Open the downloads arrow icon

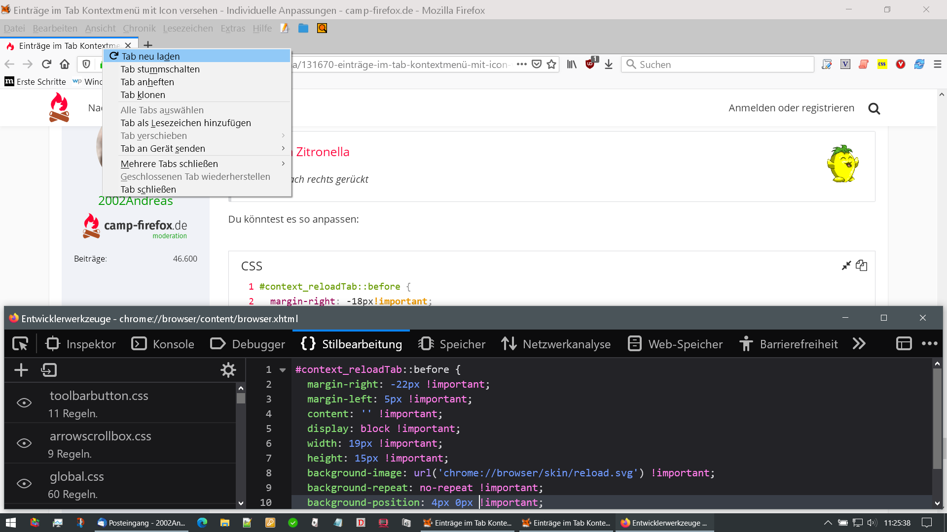pos(609,65)
